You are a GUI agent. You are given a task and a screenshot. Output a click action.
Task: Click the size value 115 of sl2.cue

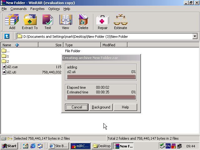point(58,67)
